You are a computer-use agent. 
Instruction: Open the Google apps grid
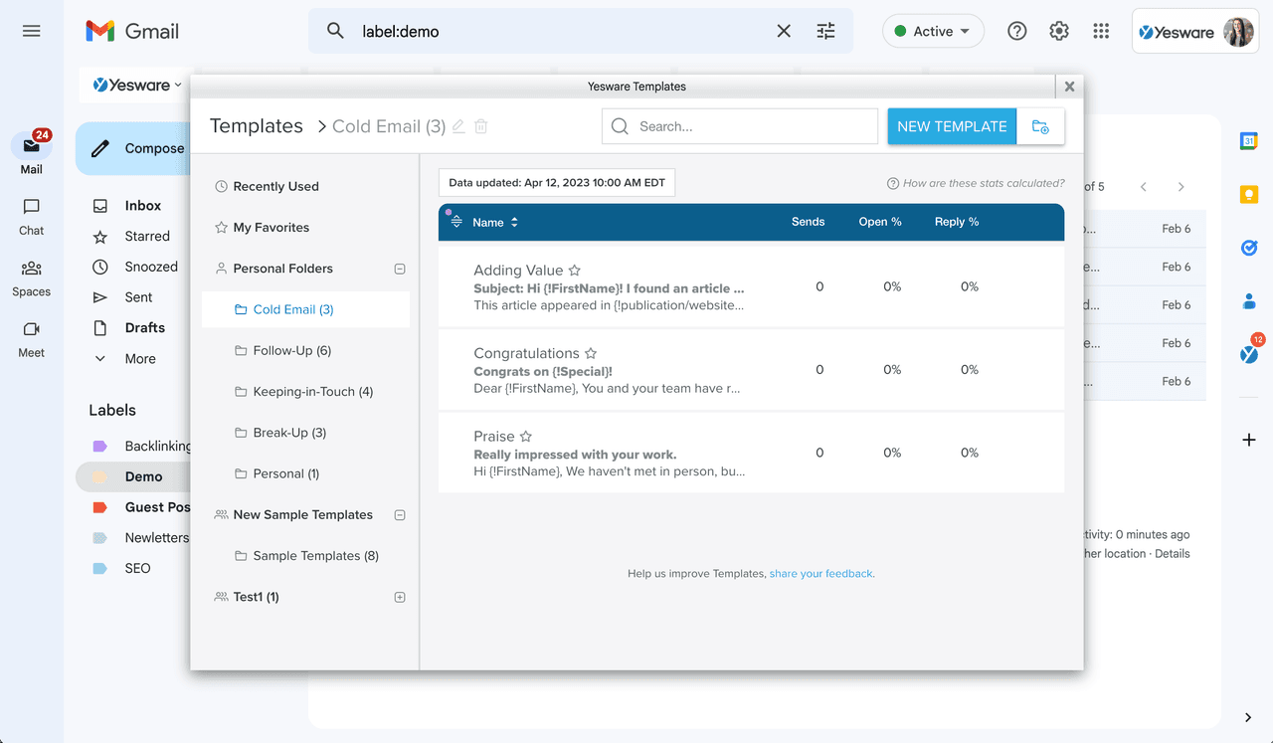pos(1101,31)
